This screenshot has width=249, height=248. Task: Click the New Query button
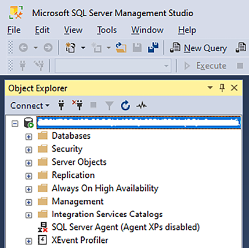click(199, 48)
